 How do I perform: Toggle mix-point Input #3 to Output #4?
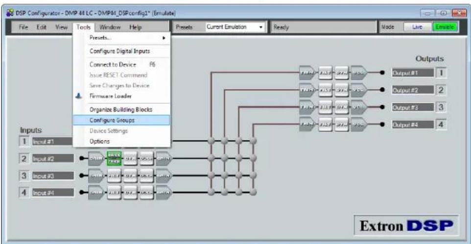(253, 175)
